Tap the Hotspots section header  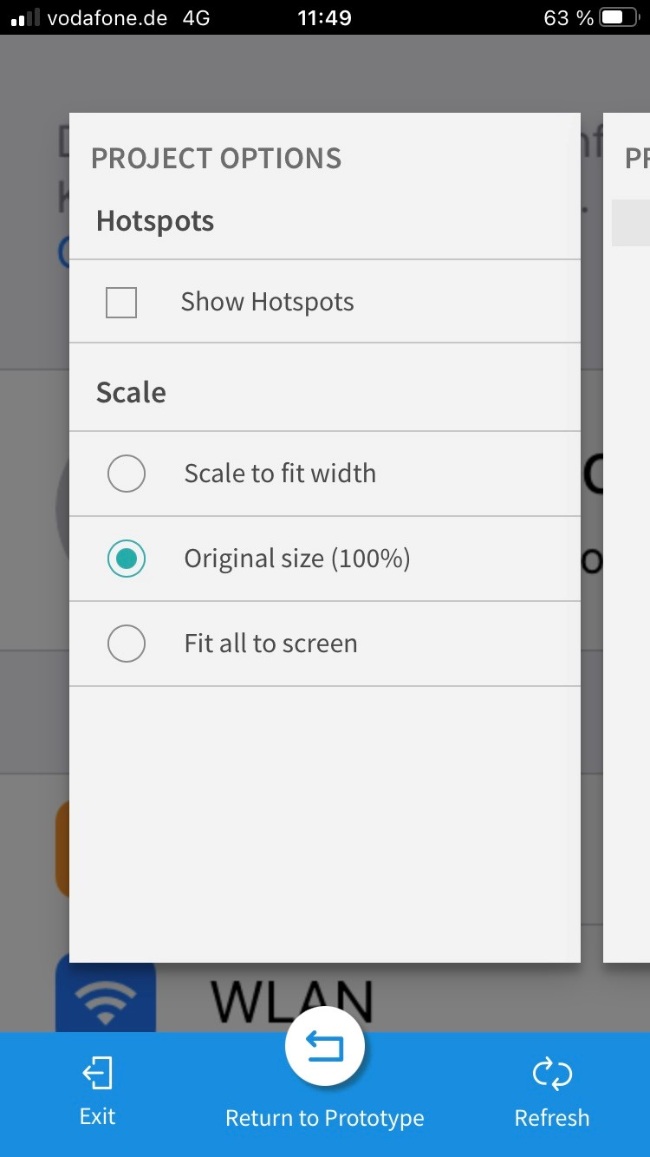click(155, 221)
